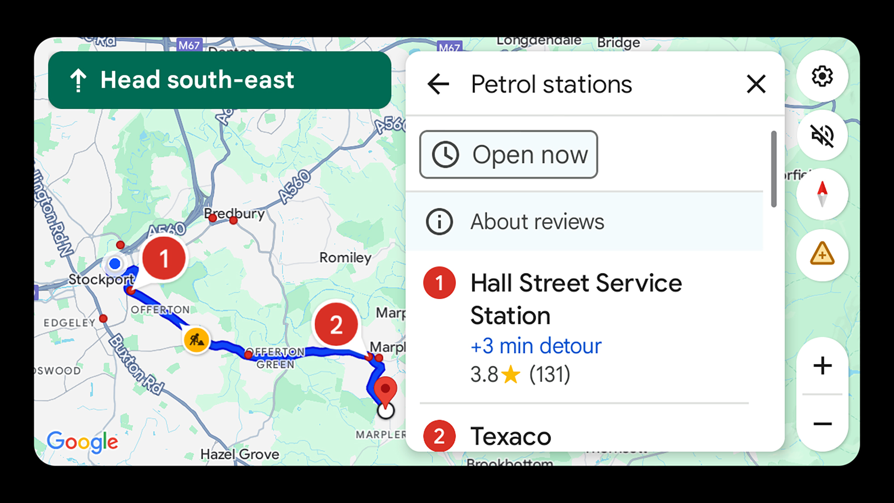894x503 pixels.
Task: Open About reviews info
Action: coord(536,222)
